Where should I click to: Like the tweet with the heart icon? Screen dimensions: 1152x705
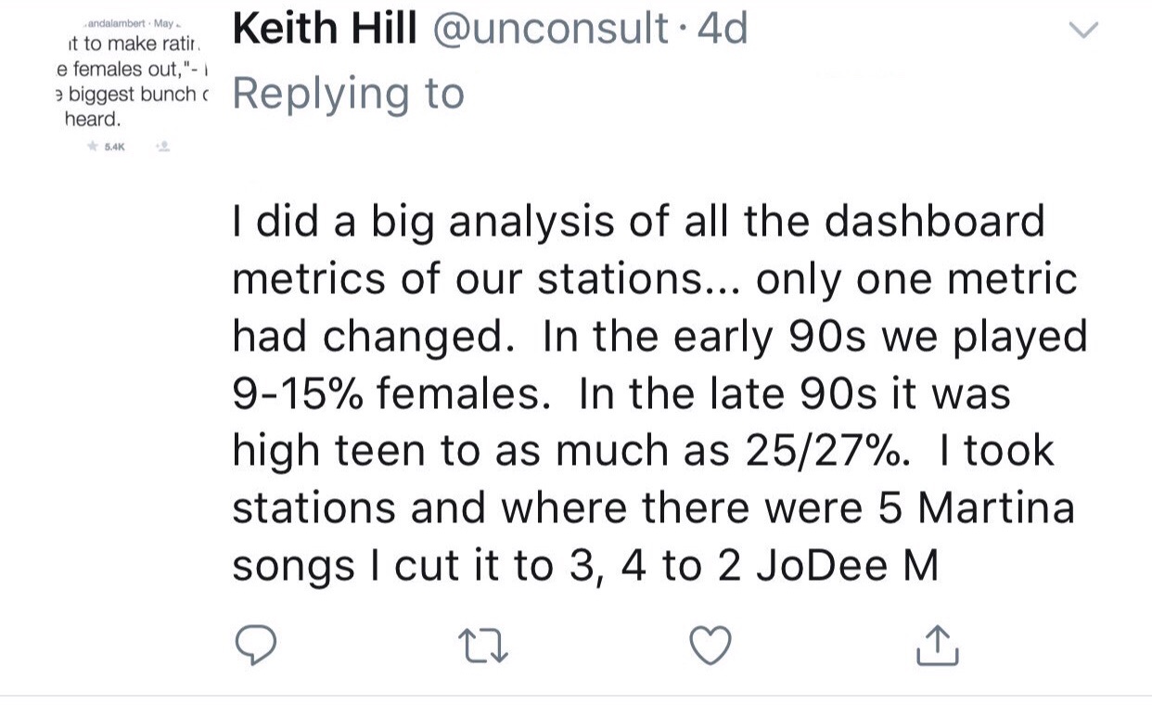(711, 646)
